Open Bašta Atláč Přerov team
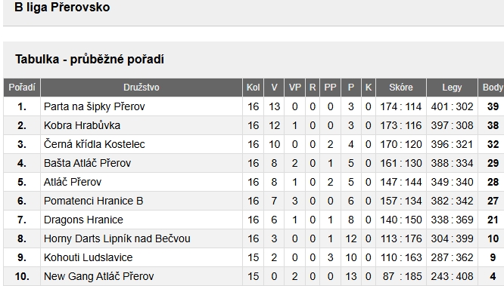 pyautogui.click(x=88, y=163)
